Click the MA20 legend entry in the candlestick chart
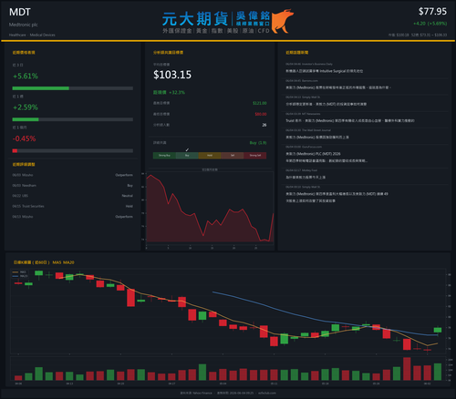 tap(20, 276)
